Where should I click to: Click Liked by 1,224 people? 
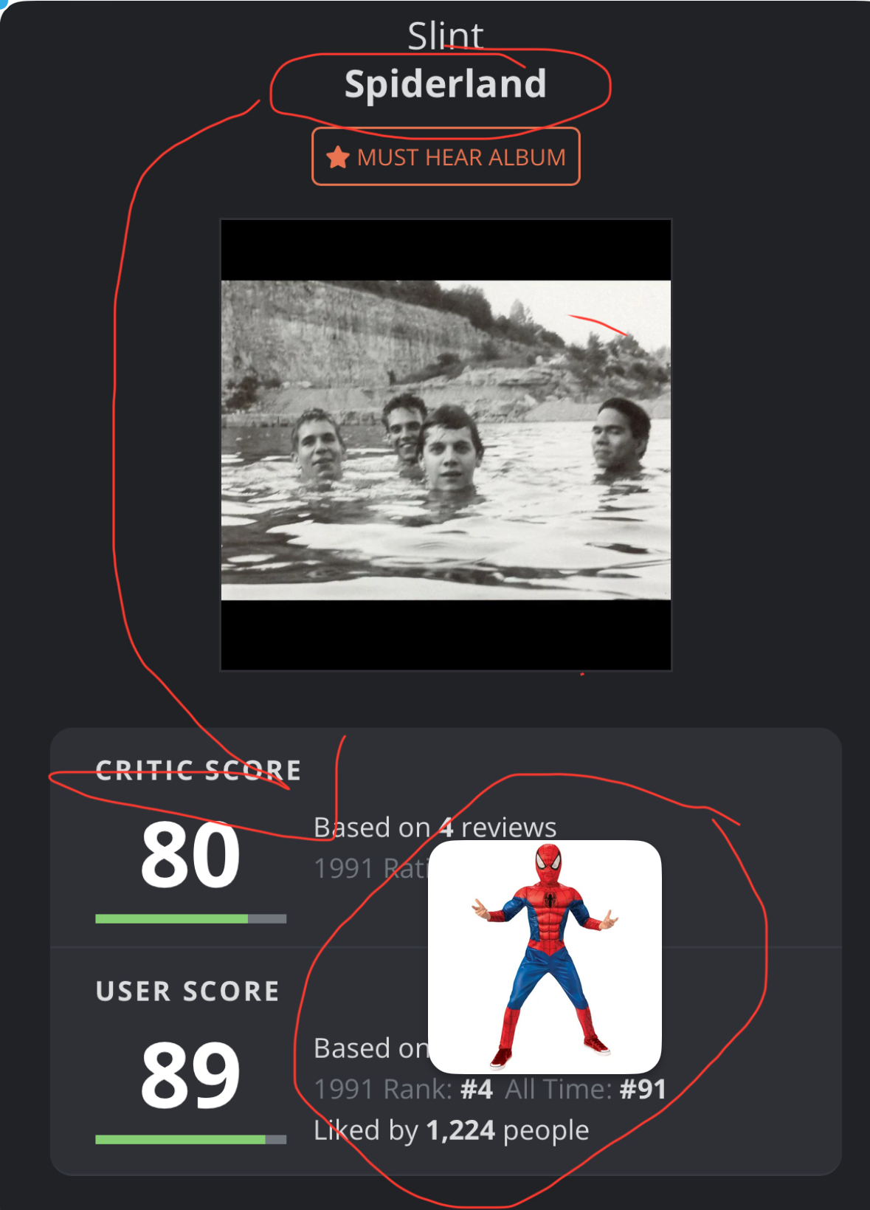tap(451, 1130)
